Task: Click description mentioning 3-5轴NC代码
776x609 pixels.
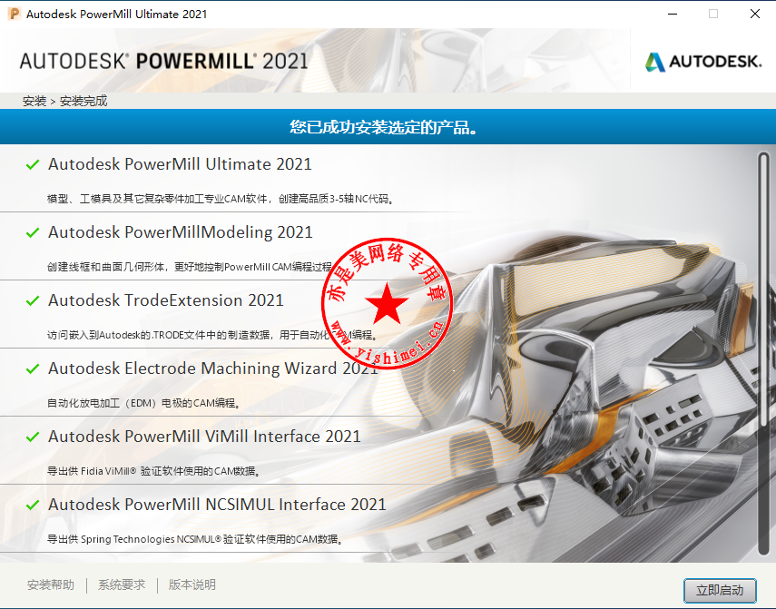Action: (221, 199)
